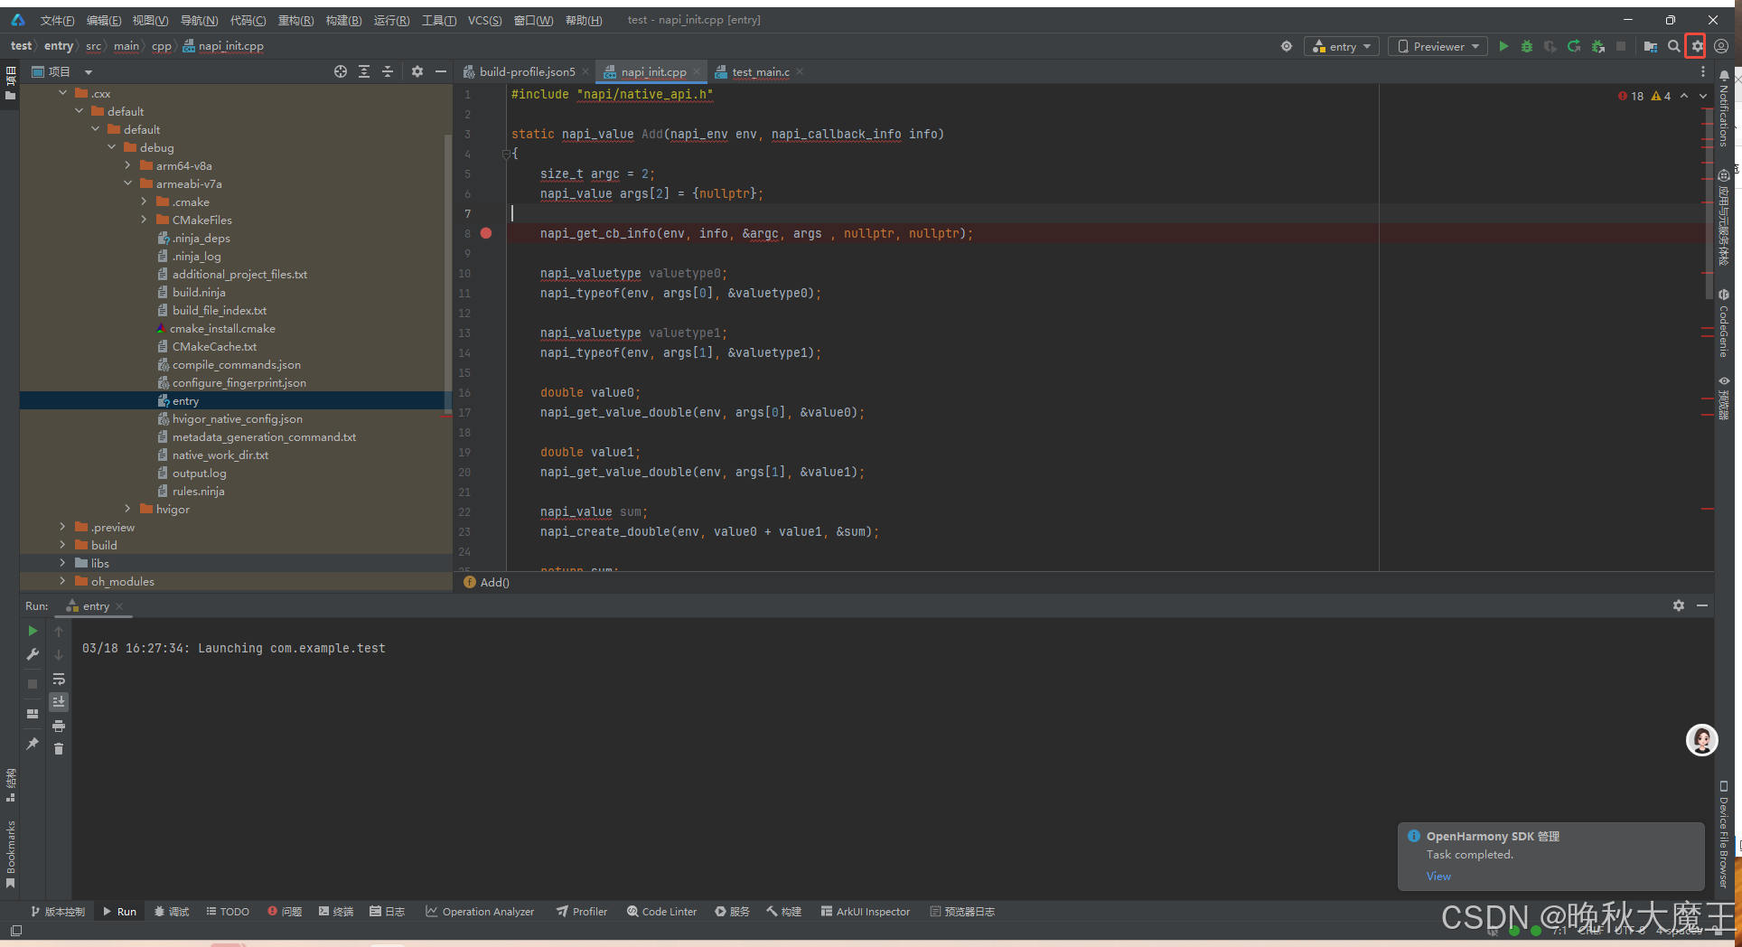Image resolution: width=1742 pixels, height=947 pixels.
Task: Click the locate-opened-file target icon in project panel
Action: coord(341,71)
